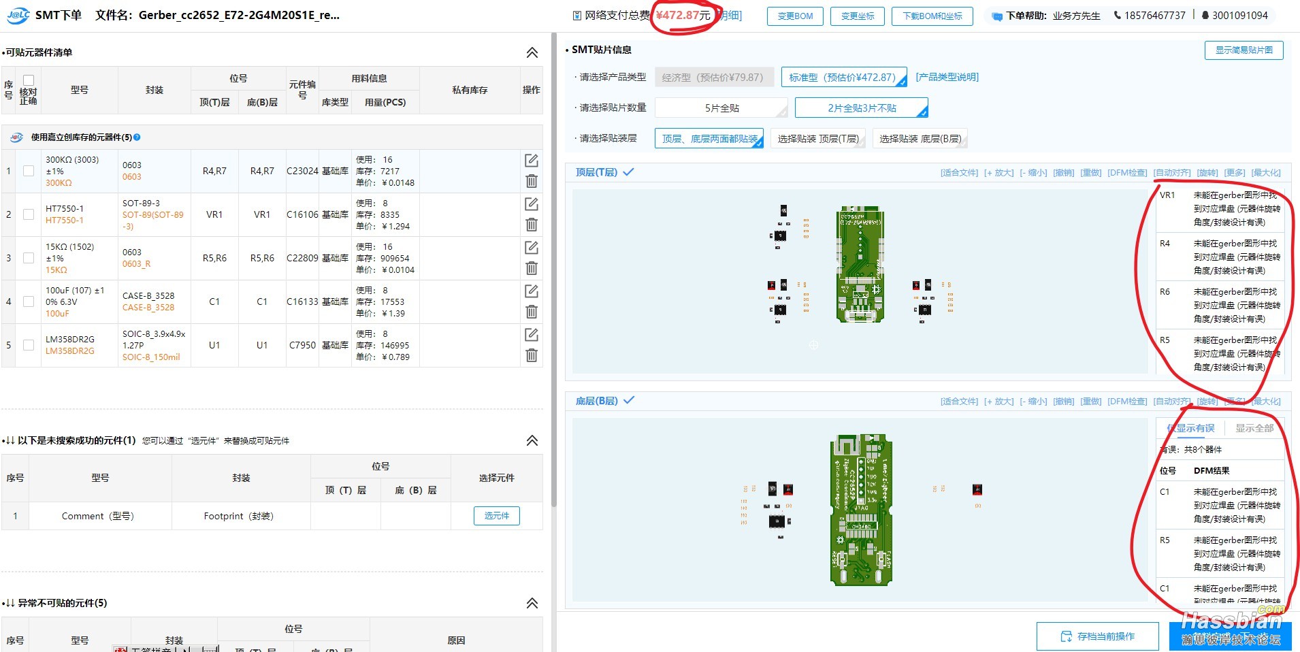Image resolution: width=1300 pixels, height=652 pixels.
Task: Click the 下载BOM和坐标 button
Action: pyautogui.click(x=932, y=16)
